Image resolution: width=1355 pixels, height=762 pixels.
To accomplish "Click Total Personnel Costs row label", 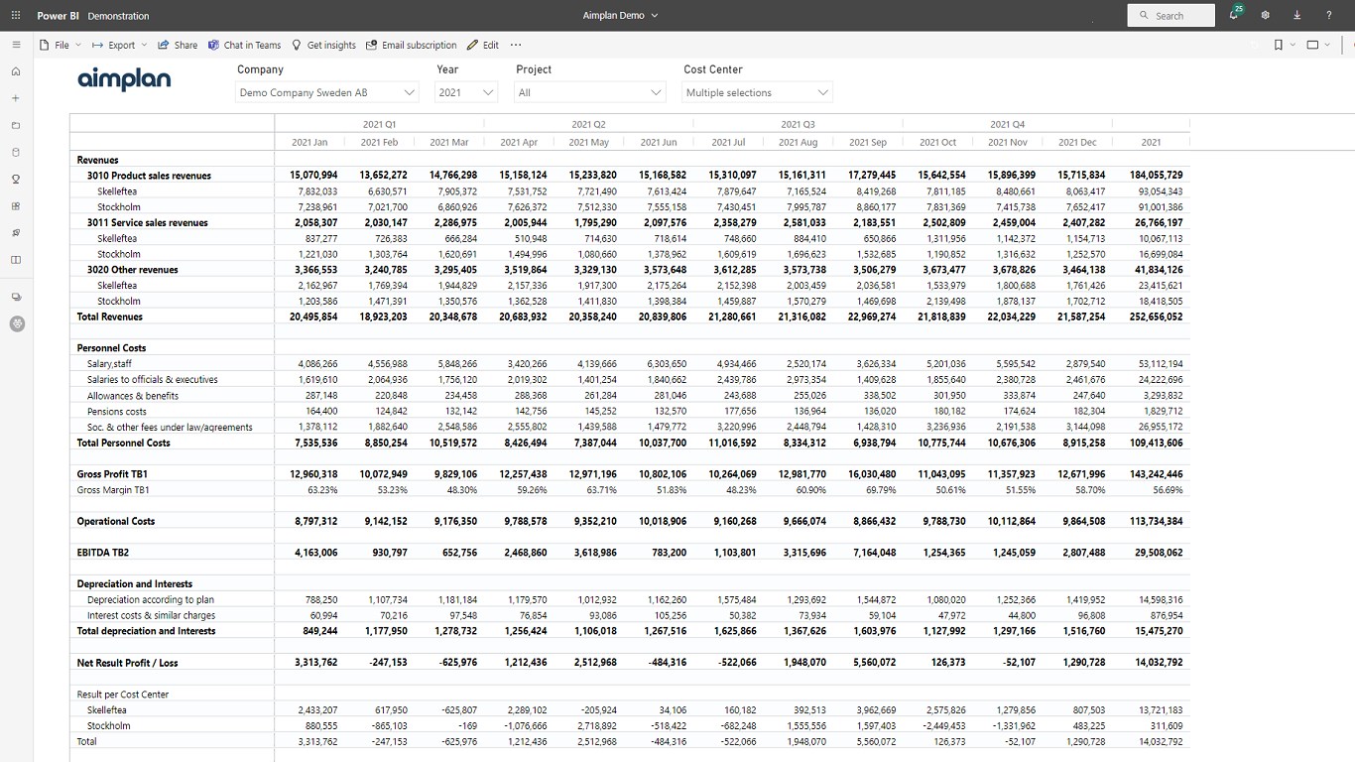I will click(123, 444).
